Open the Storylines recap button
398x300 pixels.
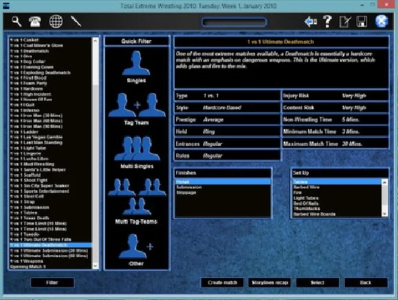coord(269,283)
